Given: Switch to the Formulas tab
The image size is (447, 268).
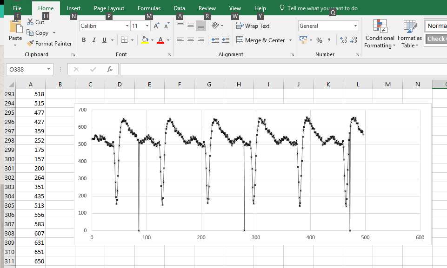Looking at the screenshot, I should click(x=149, y=8).
